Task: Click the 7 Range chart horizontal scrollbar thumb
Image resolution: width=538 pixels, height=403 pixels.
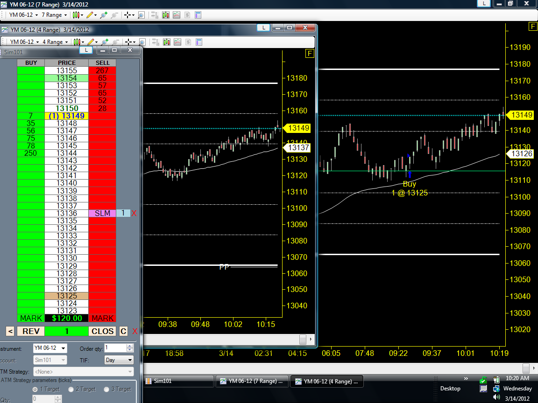Action: (x=526, y=368)
